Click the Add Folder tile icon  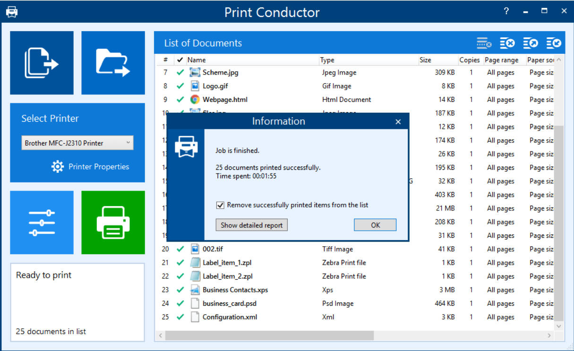click(x=113, y=63)
